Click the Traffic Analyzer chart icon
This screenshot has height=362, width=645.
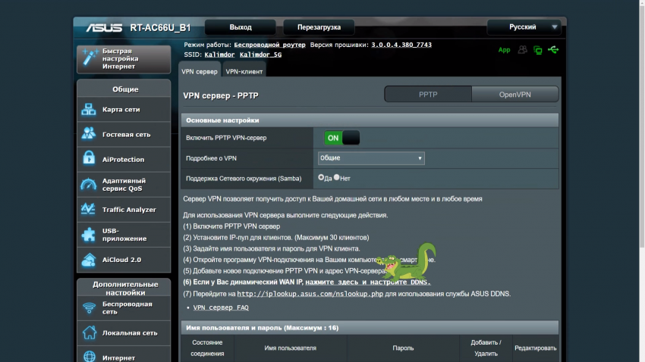[89, 209]
